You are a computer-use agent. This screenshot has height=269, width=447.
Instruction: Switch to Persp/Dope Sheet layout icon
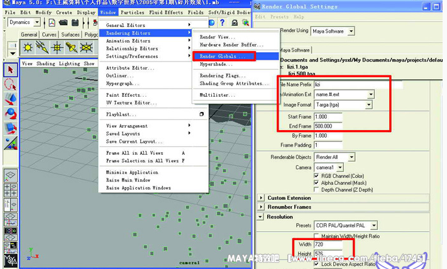click(11, 248)
